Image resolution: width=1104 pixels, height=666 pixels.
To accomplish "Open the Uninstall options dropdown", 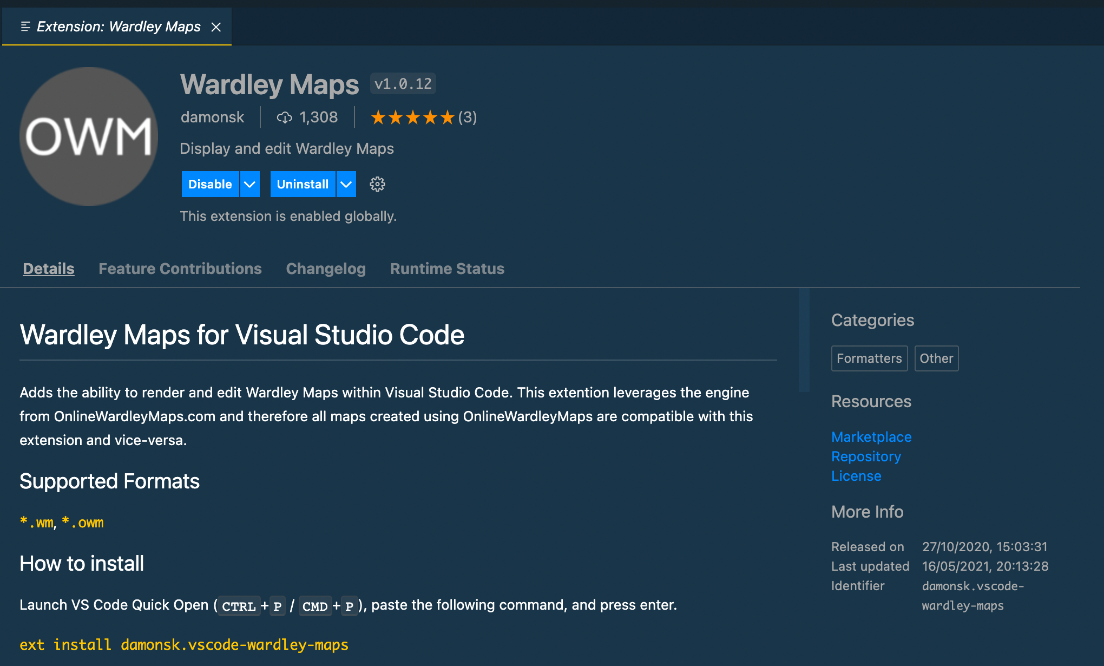I will coord(346,184).
